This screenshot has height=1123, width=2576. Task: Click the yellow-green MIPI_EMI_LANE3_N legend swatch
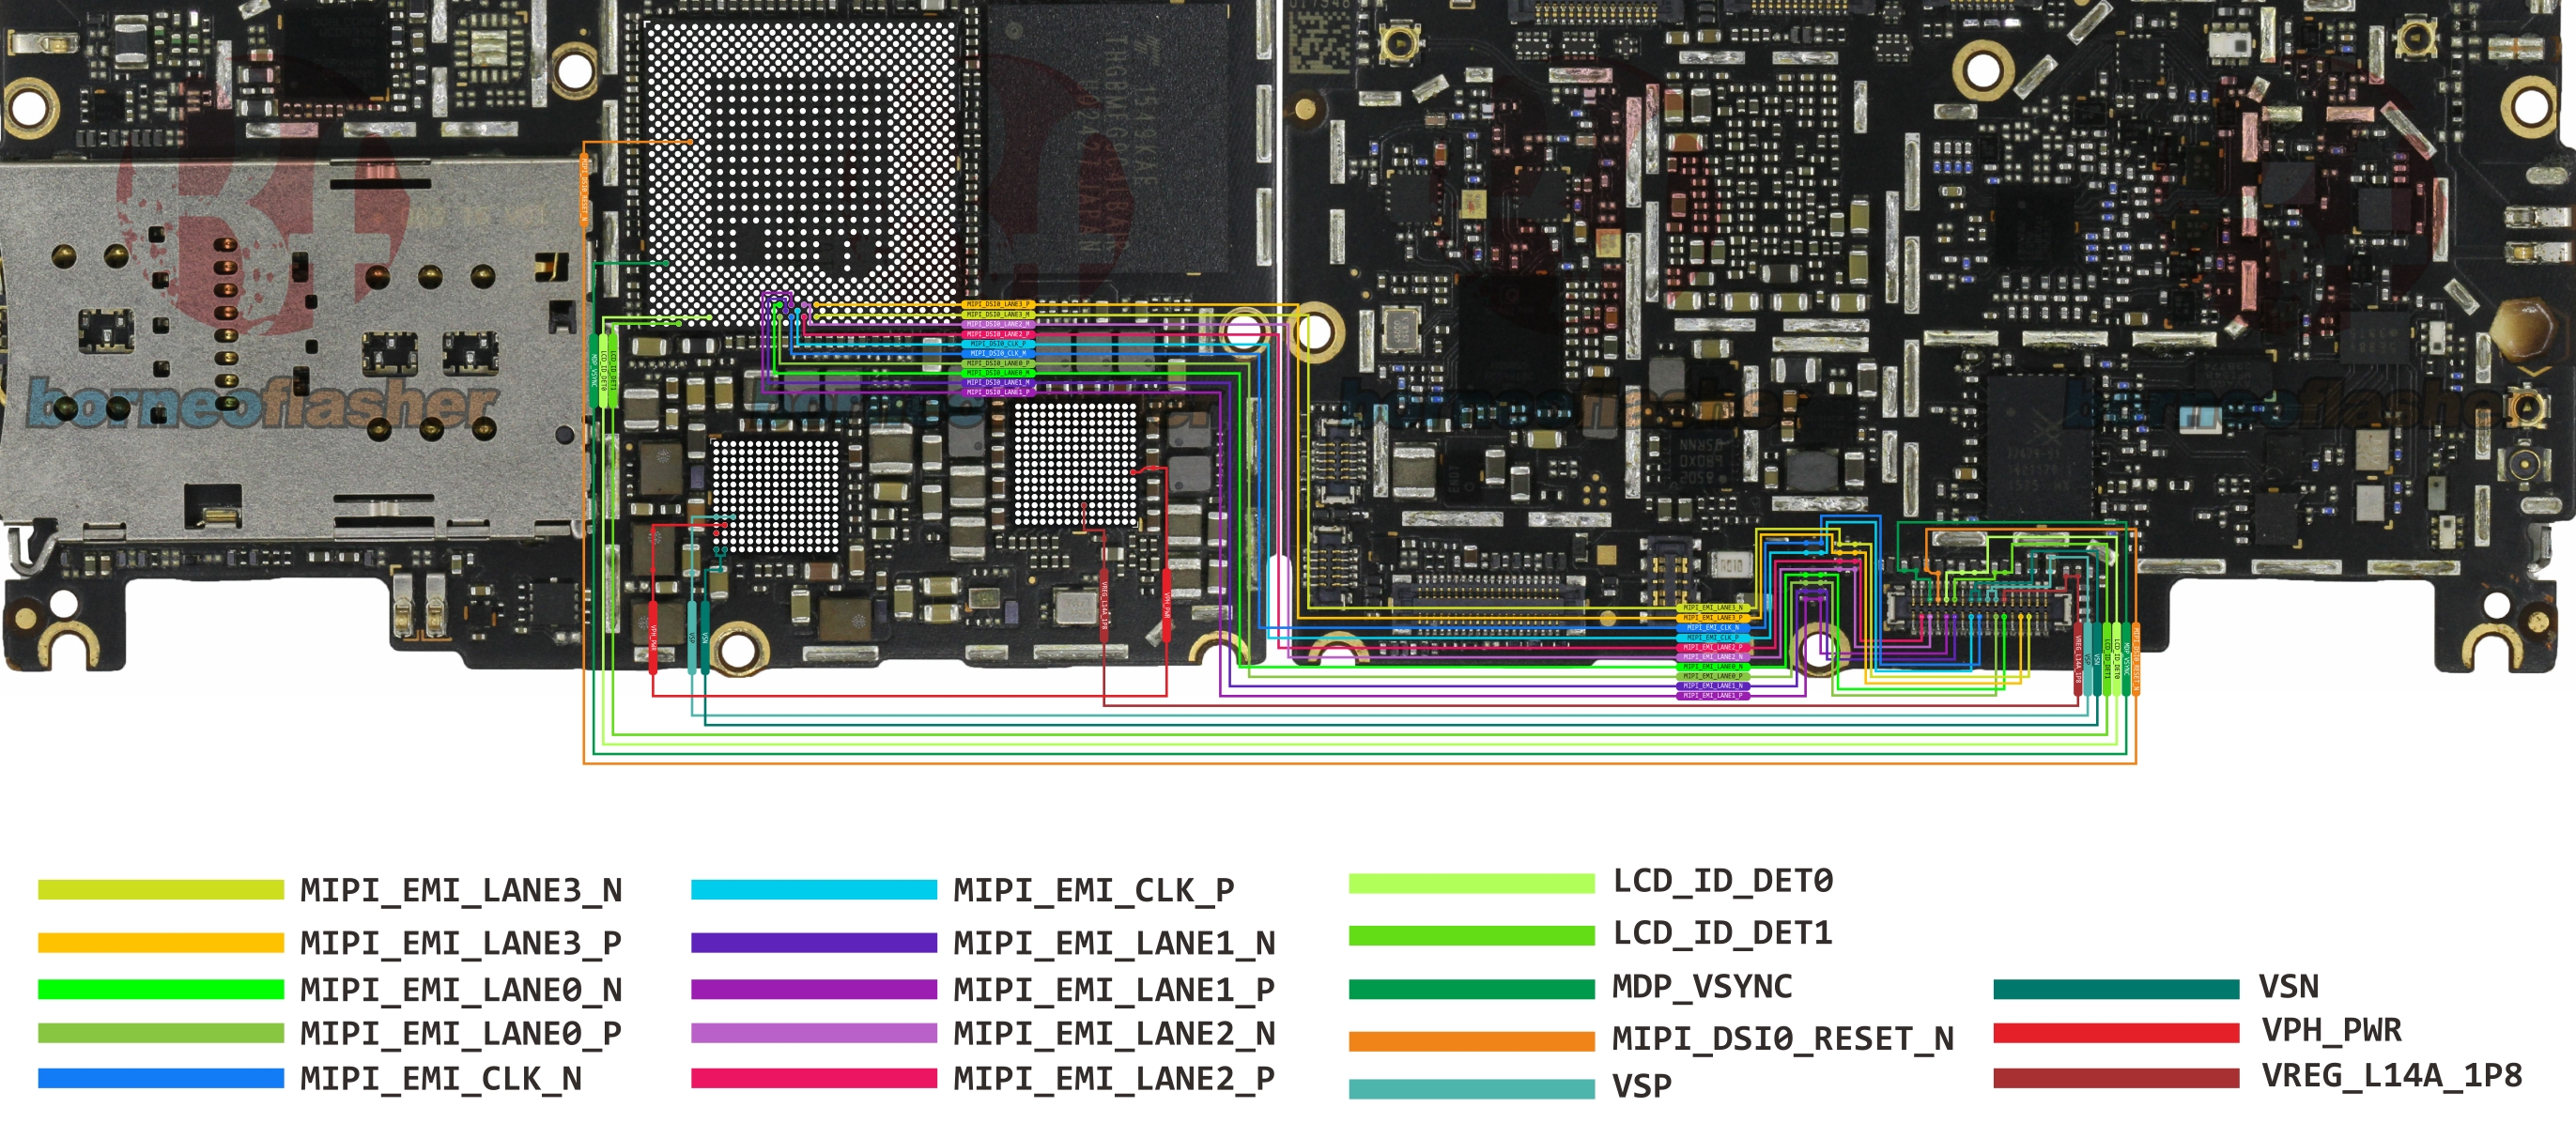(161, 890)
